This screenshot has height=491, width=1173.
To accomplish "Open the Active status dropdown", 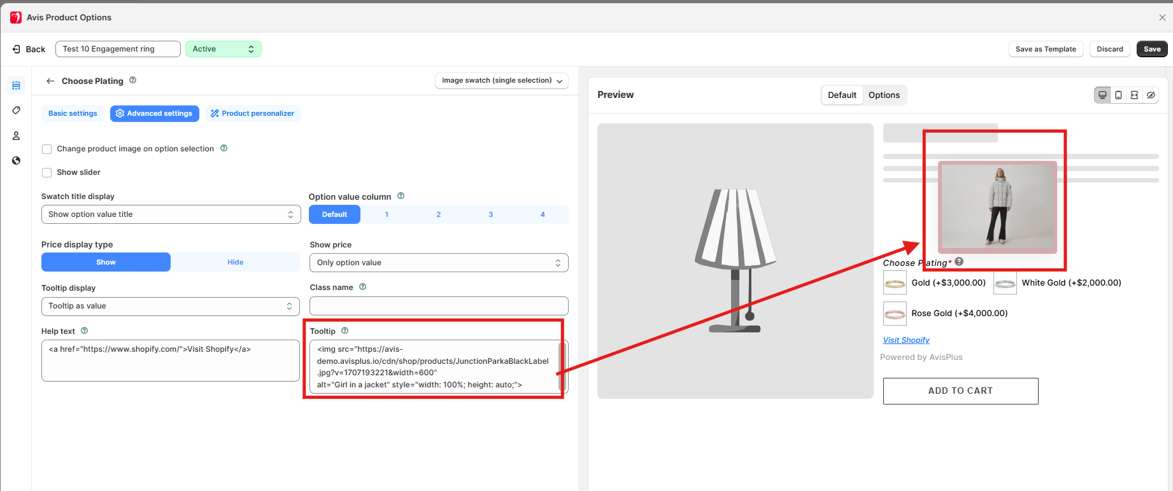I will point(223,49).
